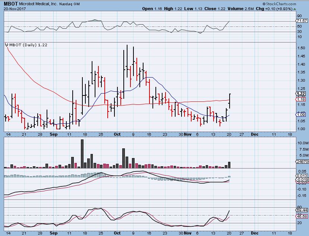309x236 pixels.
Task: Click the stochastic 45.58 value tag
Action: 302,217
